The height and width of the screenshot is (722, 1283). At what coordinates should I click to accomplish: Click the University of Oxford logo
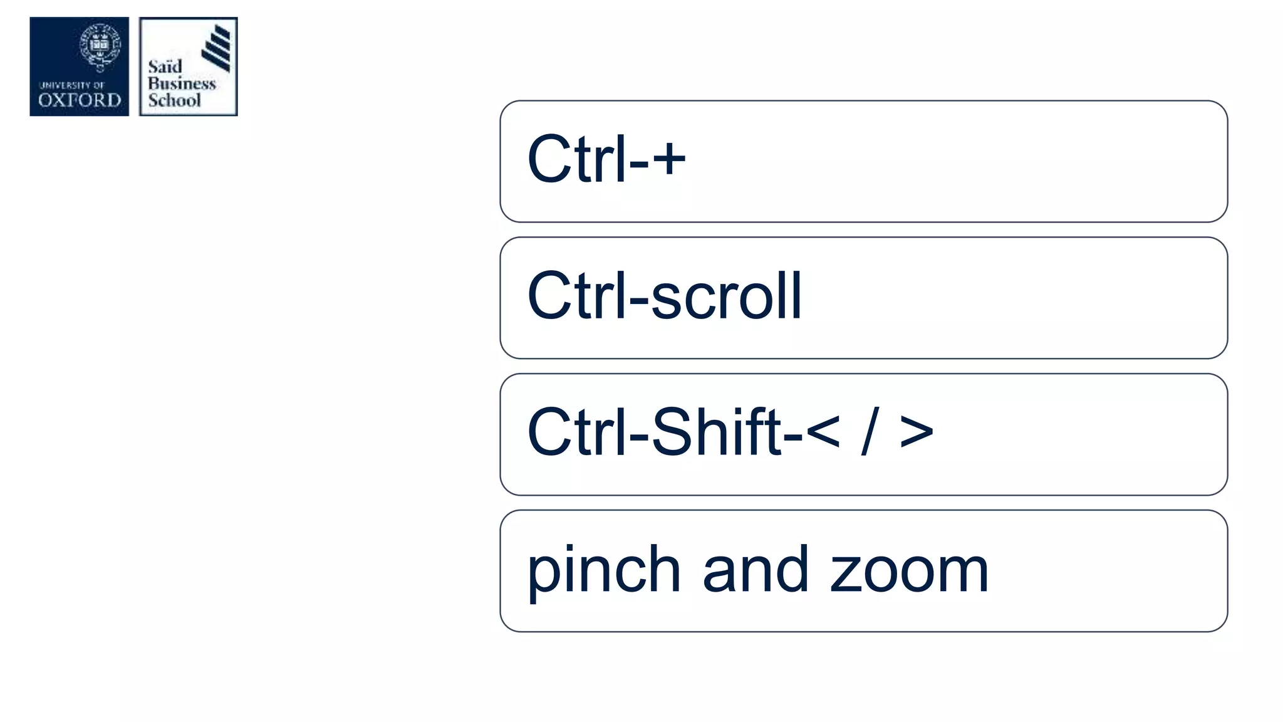click(79, 66)
